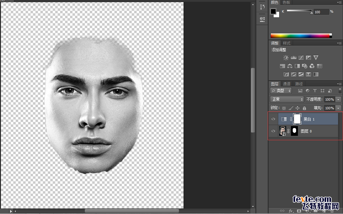Click the Channel Mixer adjustment icon
This screenshot has width=343, height=214.
[312, 66]
